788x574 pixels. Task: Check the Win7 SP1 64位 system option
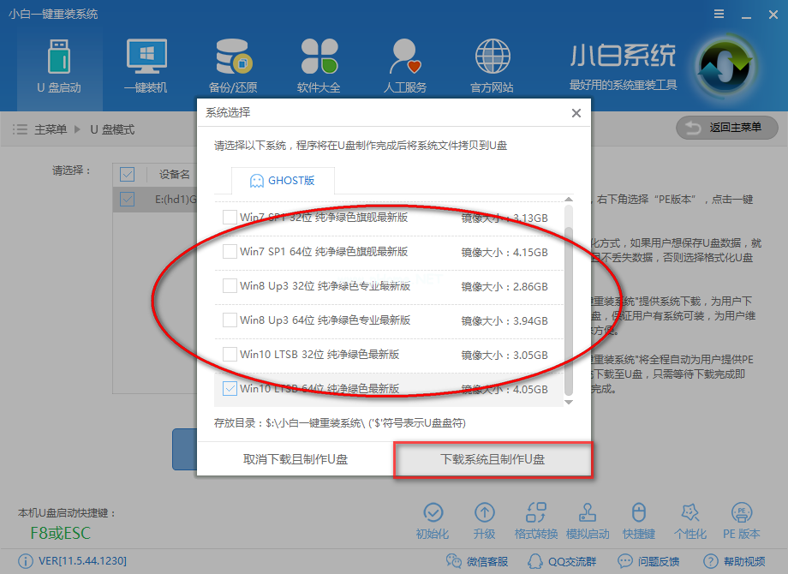230,252
